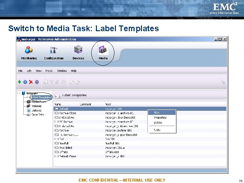This screenshot has width=244, height=183.
Task: Click the Indexes tree icon
Action: point(28,110)
